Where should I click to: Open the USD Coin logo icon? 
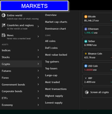pos(86,66)
